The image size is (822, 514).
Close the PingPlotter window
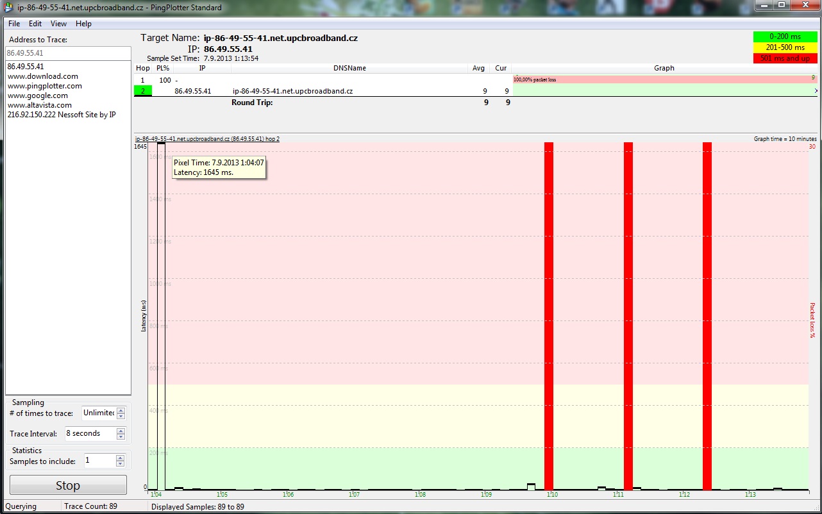point(804,5)
